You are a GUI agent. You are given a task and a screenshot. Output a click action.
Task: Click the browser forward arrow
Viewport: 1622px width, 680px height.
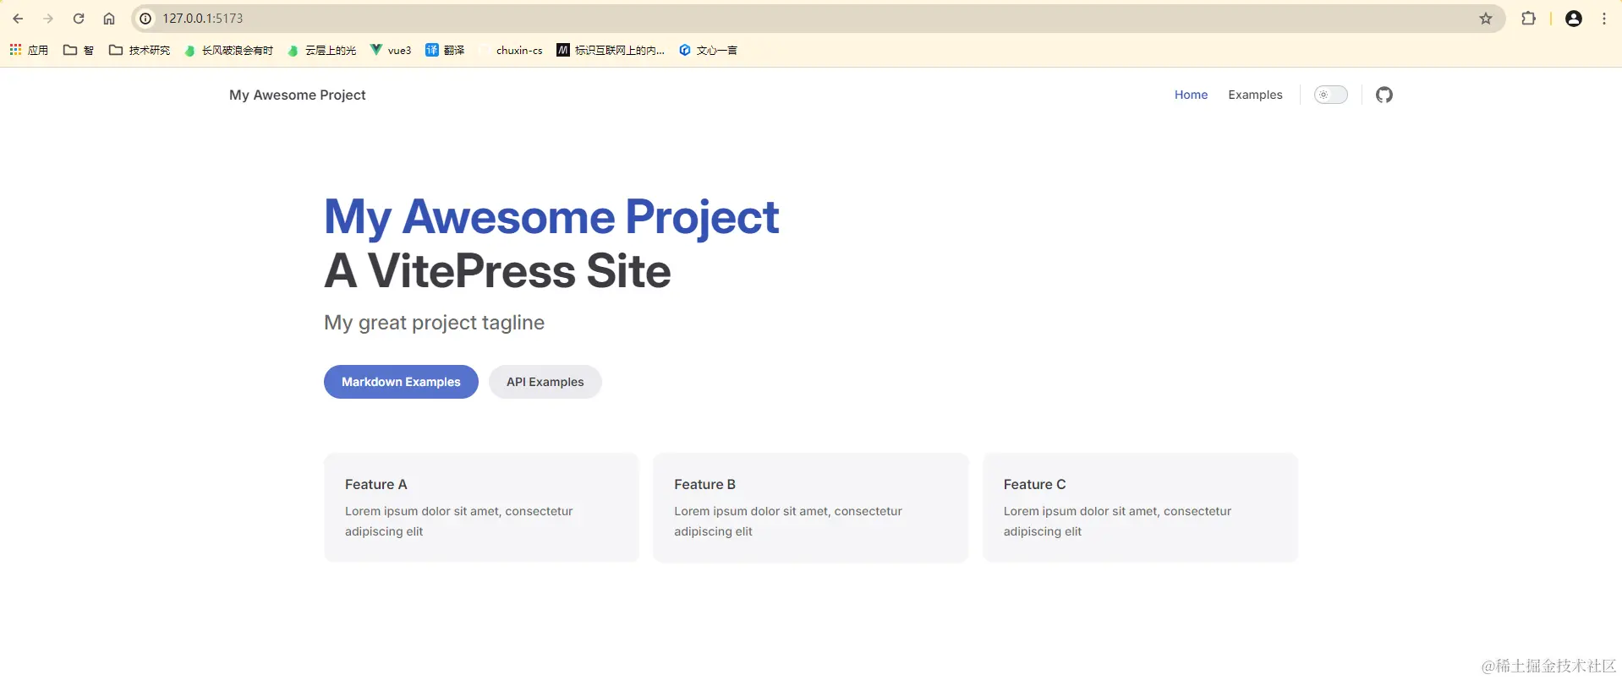click(48, 19)
